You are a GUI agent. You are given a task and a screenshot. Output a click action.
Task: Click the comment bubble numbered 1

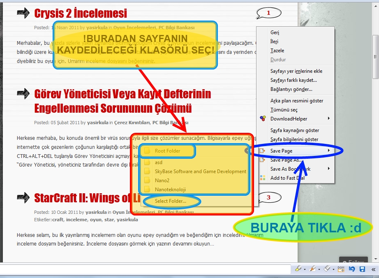[268, 13]
